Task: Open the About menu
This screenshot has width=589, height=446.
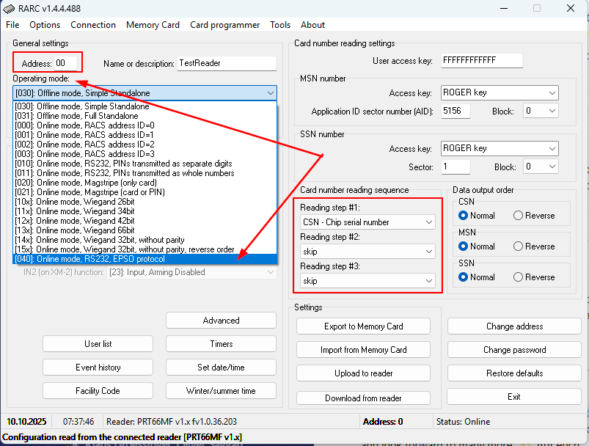Action: point(312,25)
